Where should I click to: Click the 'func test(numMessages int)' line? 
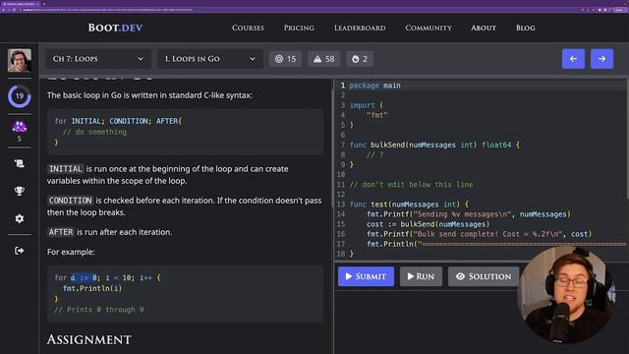coord(409,205)
